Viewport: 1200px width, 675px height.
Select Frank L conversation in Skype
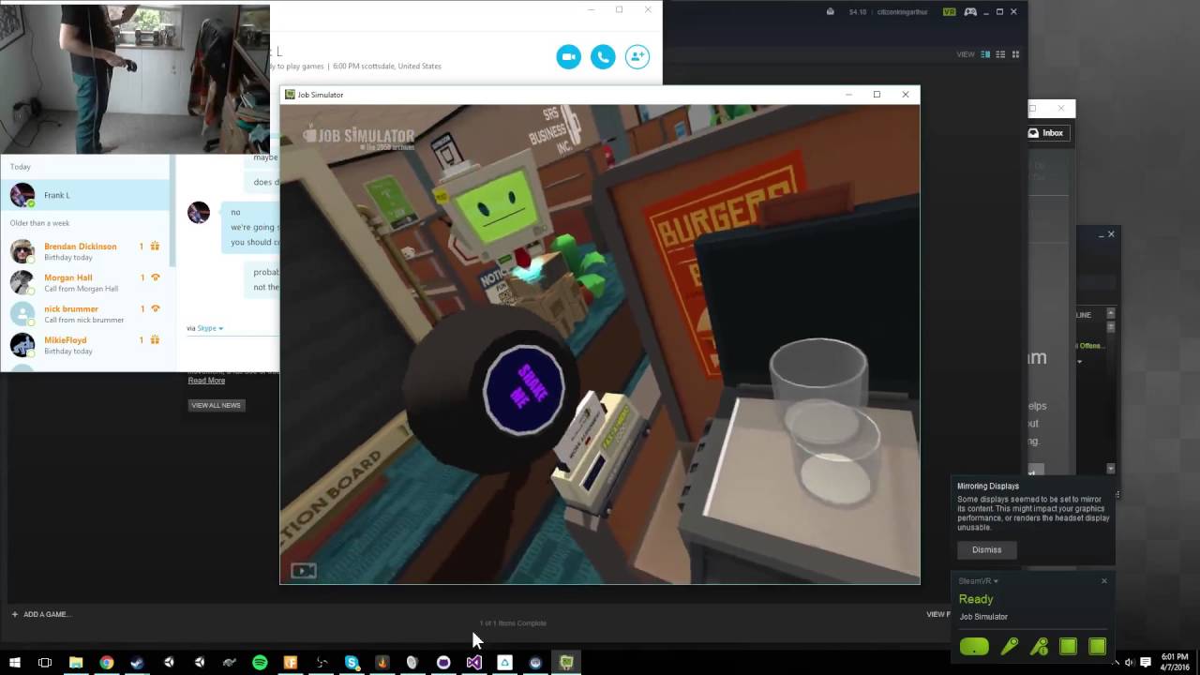coord(84,195)
